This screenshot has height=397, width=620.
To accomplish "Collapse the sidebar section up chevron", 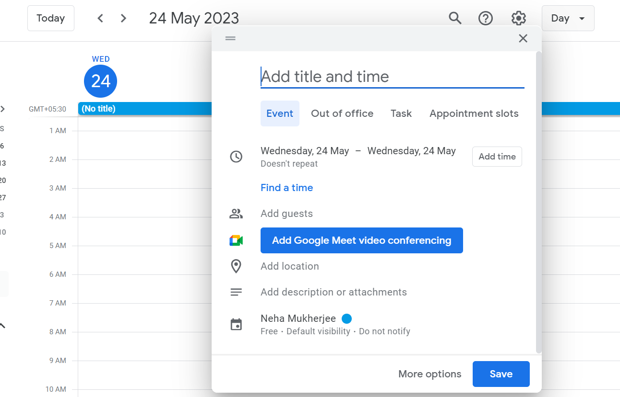I will (x=2, y=326).
